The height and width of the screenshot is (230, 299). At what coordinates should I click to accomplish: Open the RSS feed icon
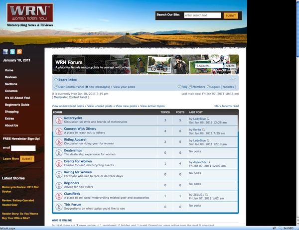(x=19, y=52)
